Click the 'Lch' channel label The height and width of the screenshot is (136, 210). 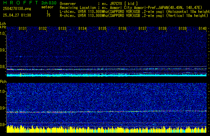(x=3, y=24)
